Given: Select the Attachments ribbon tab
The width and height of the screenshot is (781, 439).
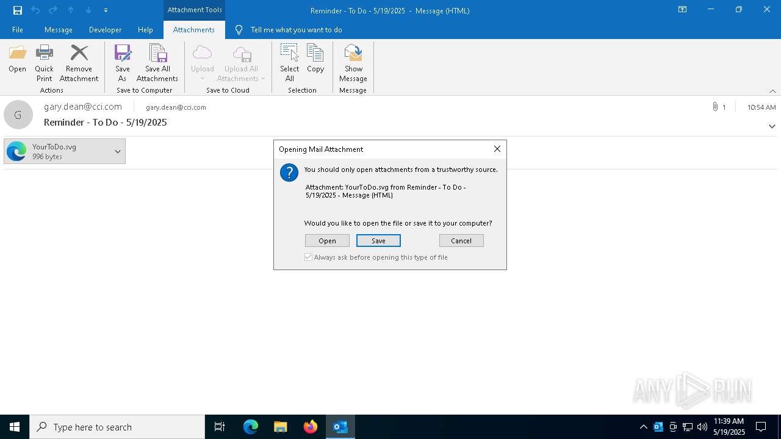Looking at the screenshot, I should [194, 30].
